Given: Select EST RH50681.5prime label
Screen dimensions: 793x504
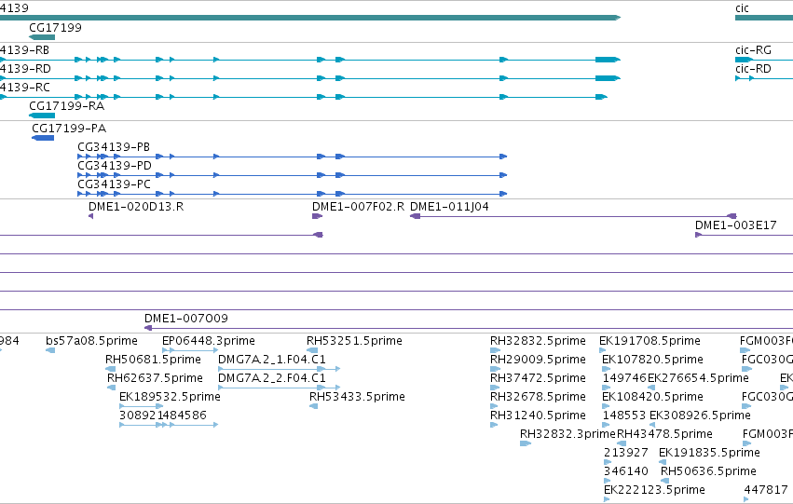Looking at the screenshot, I should (153, 359).
